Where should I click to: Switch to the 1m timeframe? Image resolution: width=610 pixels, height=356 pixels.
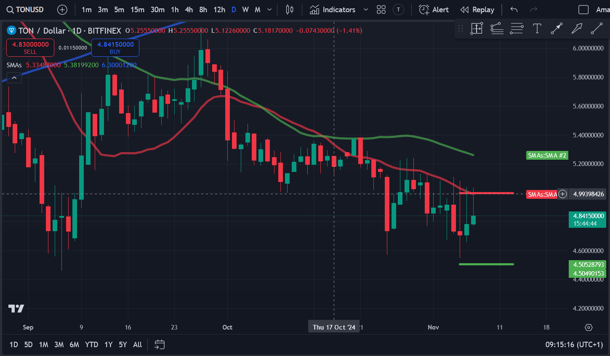click(87, 10)
